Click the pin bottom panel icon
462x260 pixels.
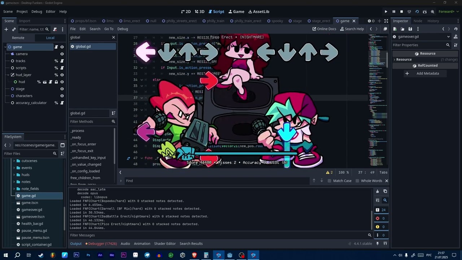click(378, 244)
